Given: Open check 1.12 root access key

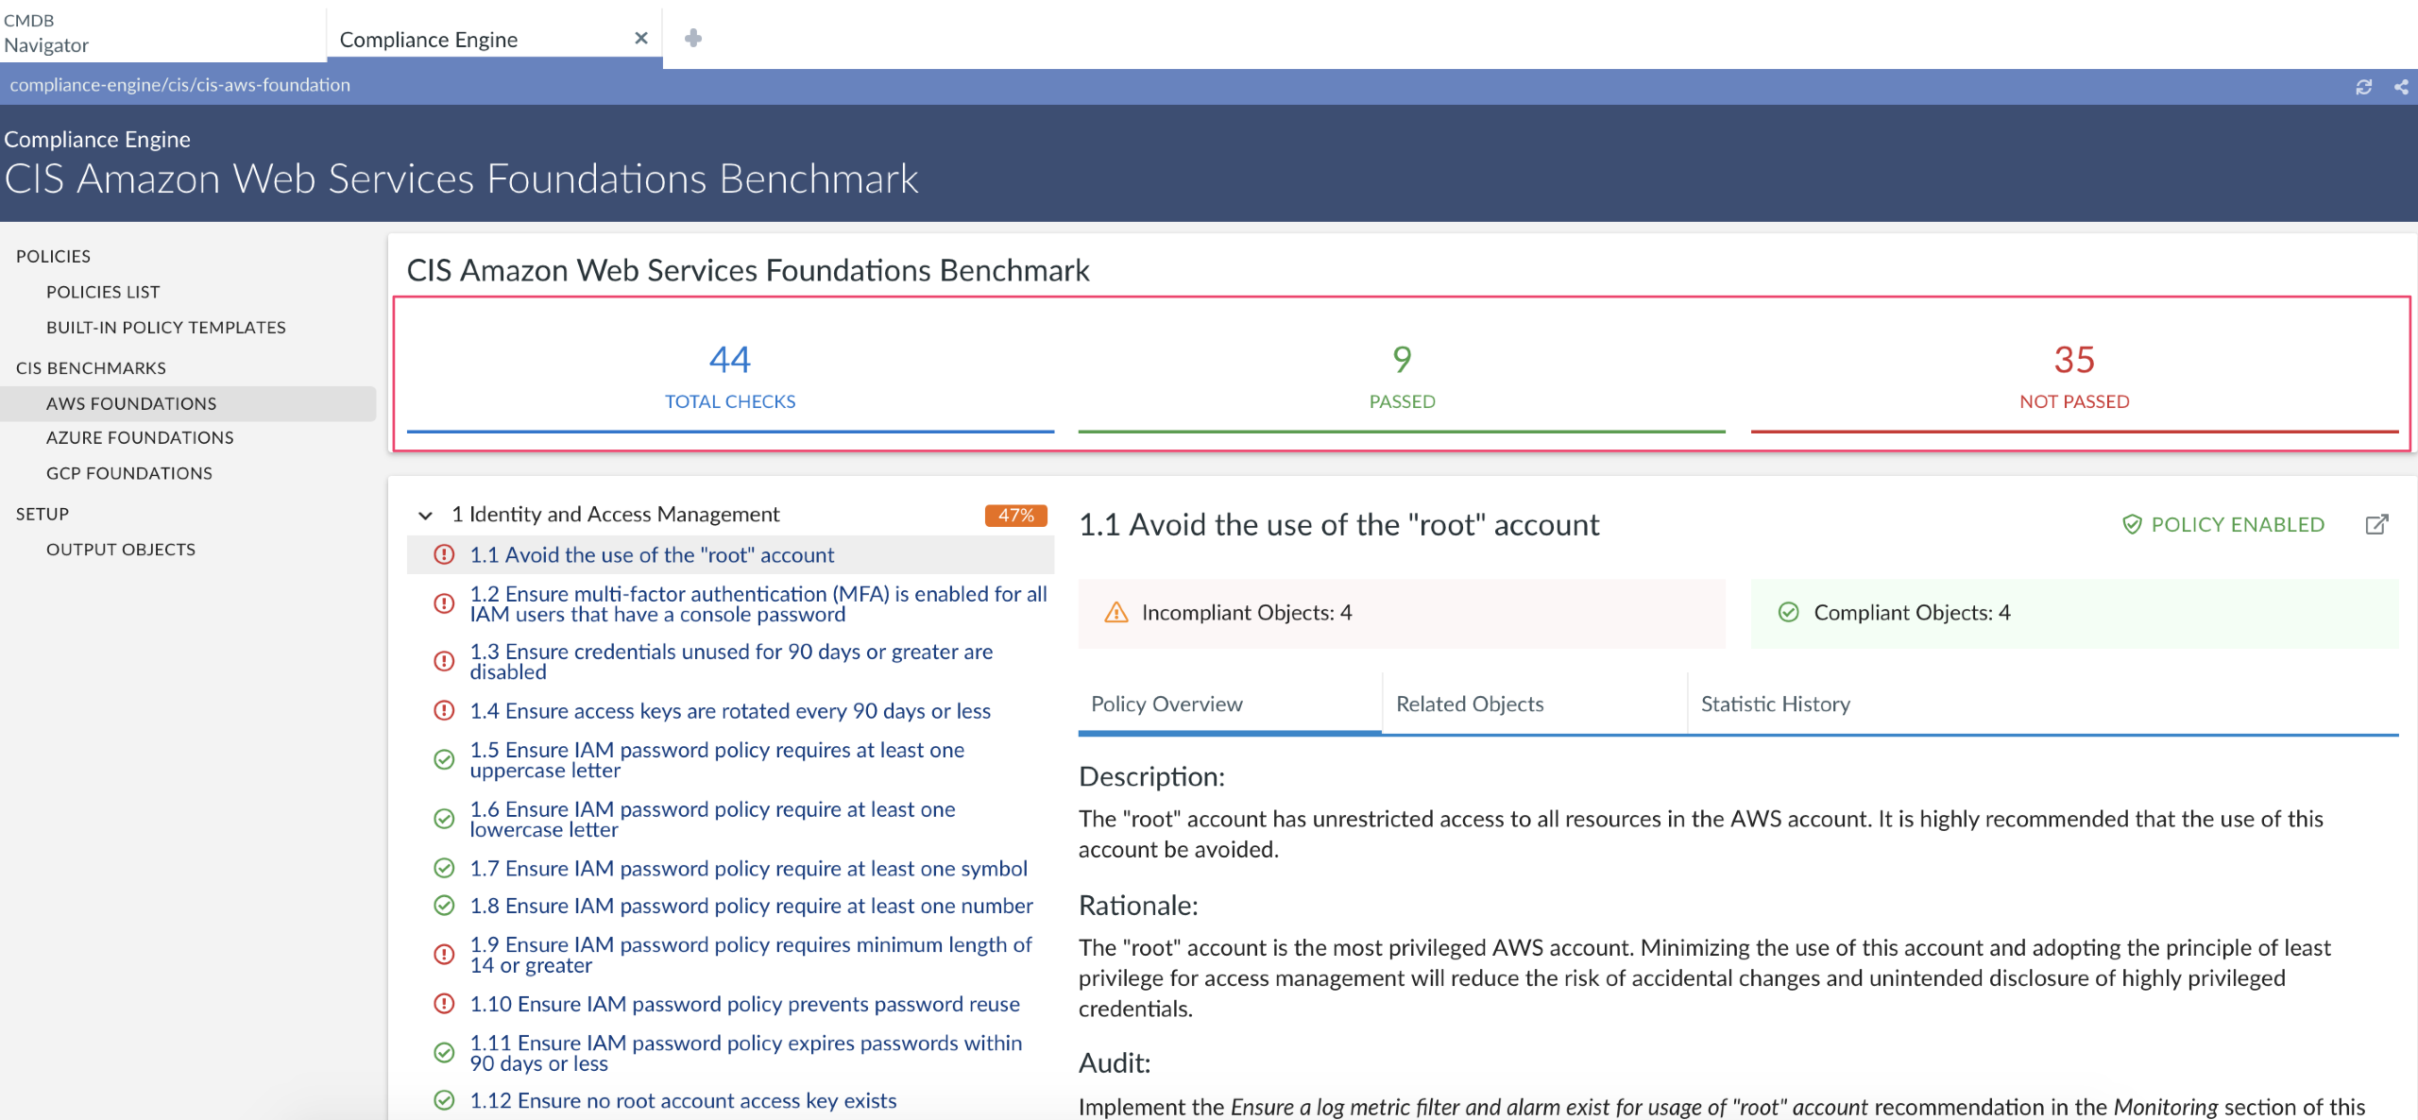Looking at the screenshot, I should pos(683,1101).
